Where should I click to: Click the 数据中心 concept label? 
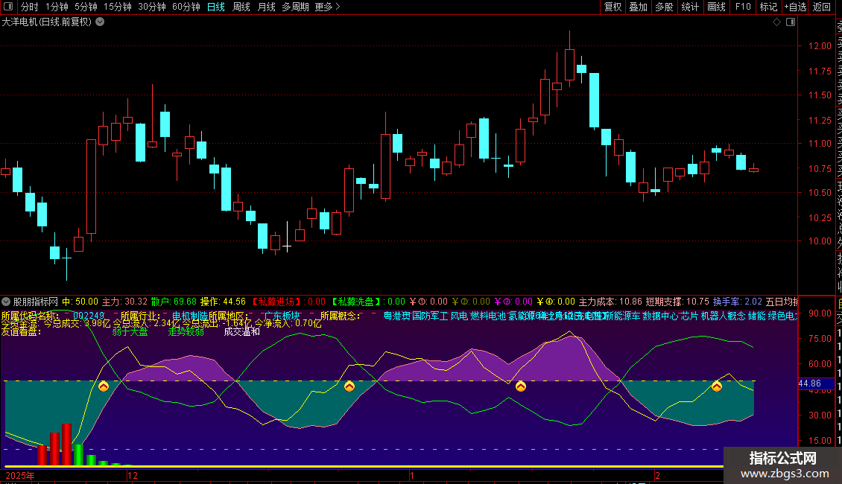[660, 316]
